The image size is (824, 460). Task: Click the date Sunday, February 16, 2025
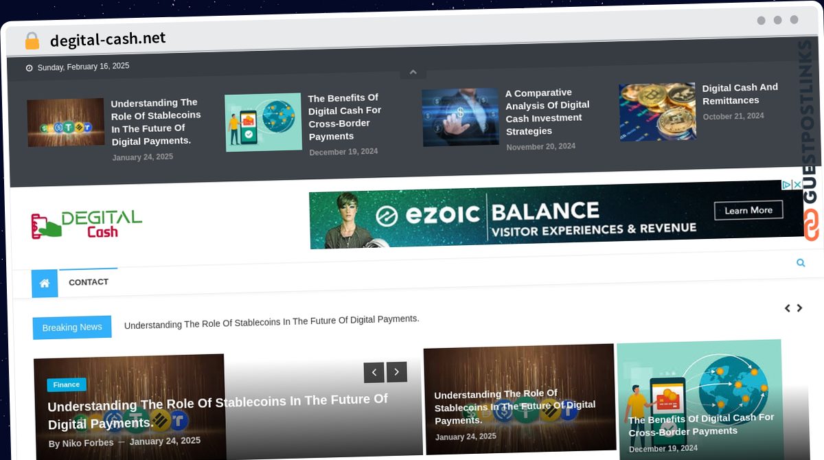tap(83, 67)
